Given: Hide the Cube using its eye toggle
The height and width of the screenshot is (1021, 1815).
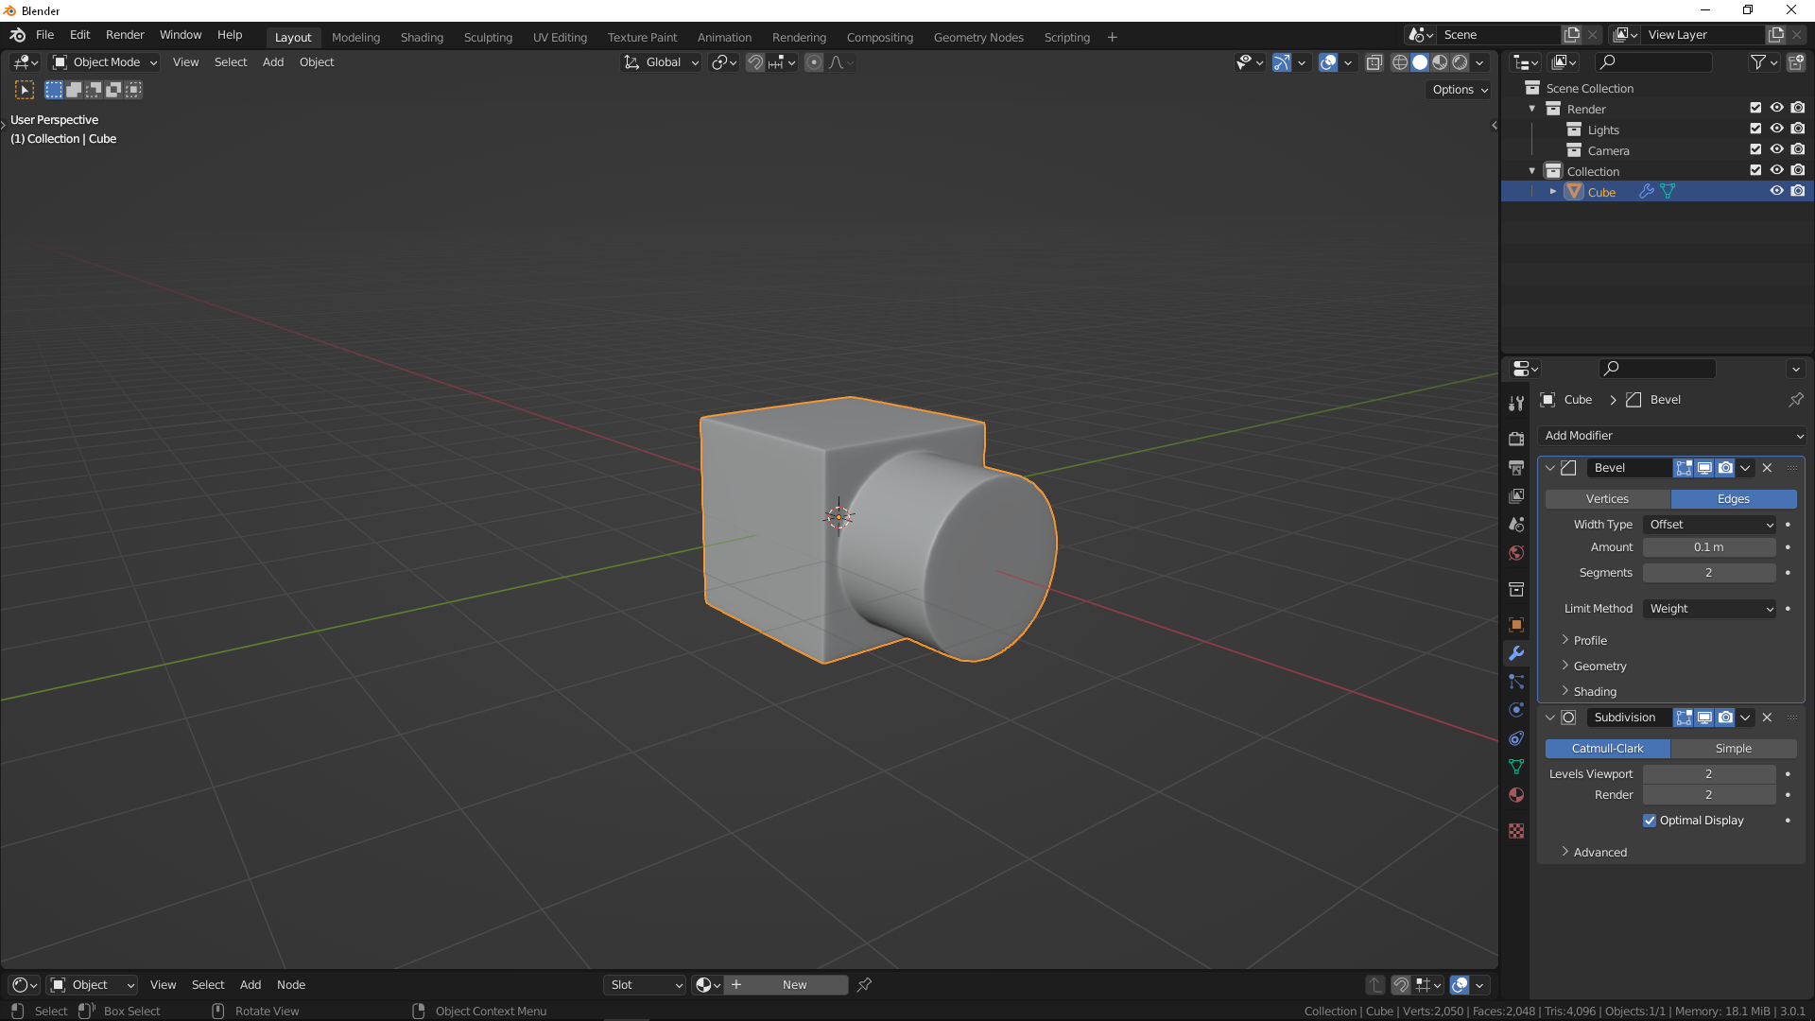Looking at the screenshot, I should pos(1777,191).
